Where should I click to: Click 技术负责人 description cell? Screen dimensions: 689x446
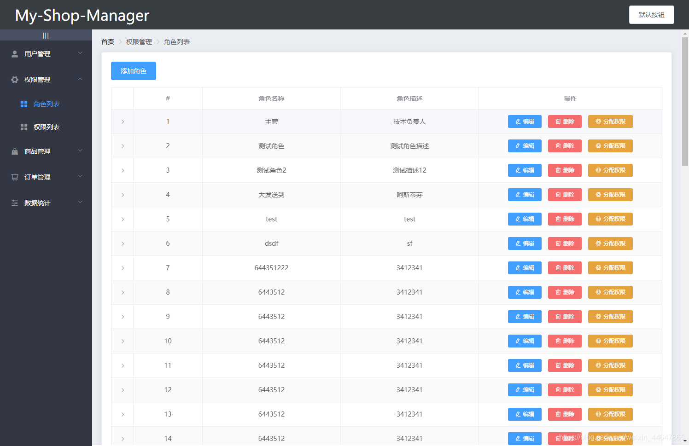409,122
